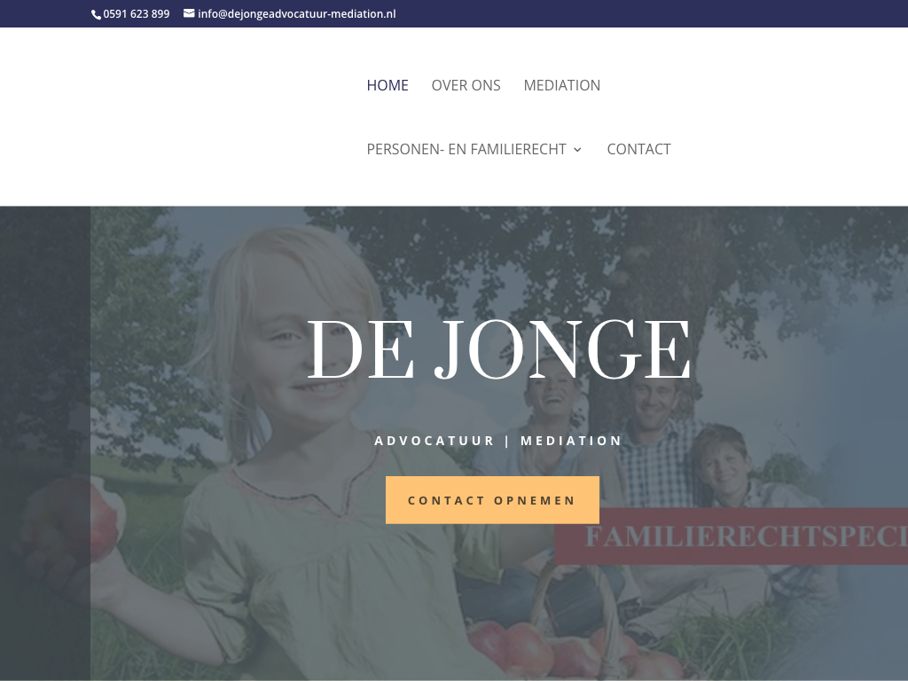Click the red FAMILIERECHTSPECIALIST banner
908x681 pixels.
pos(731,536)
